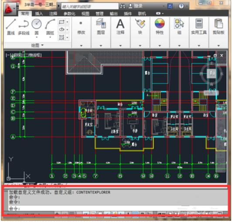
Task: Click the keyword search input field
Action: [x=90, y=7]
